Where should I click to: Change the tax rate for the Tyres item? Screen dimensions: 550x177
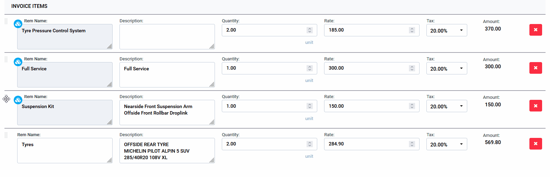446,144
